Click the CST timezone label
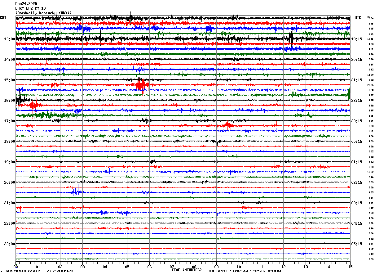 [x=3, y=18]
